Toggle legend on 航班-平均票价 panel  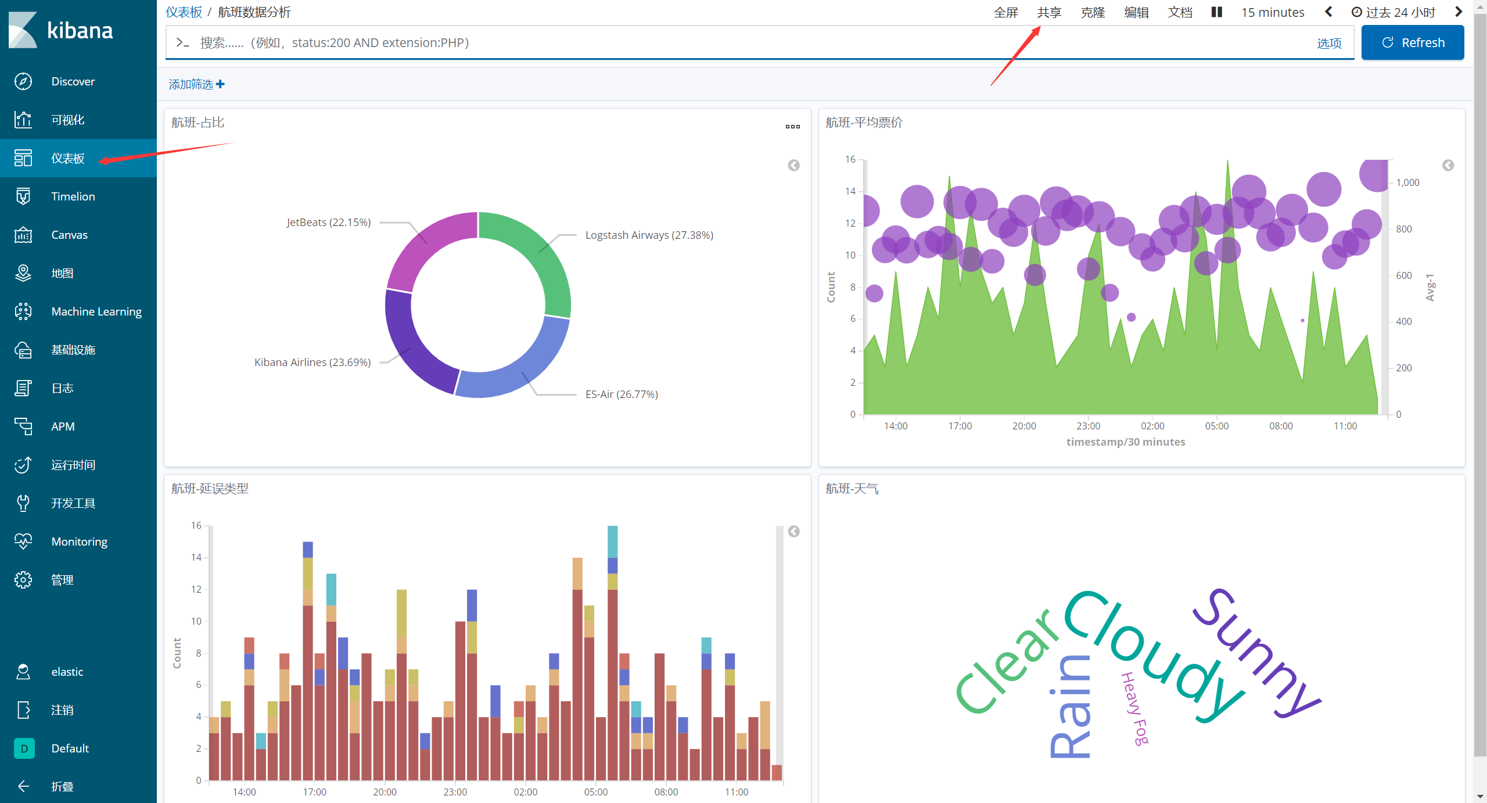click(x=1448, y=166)
